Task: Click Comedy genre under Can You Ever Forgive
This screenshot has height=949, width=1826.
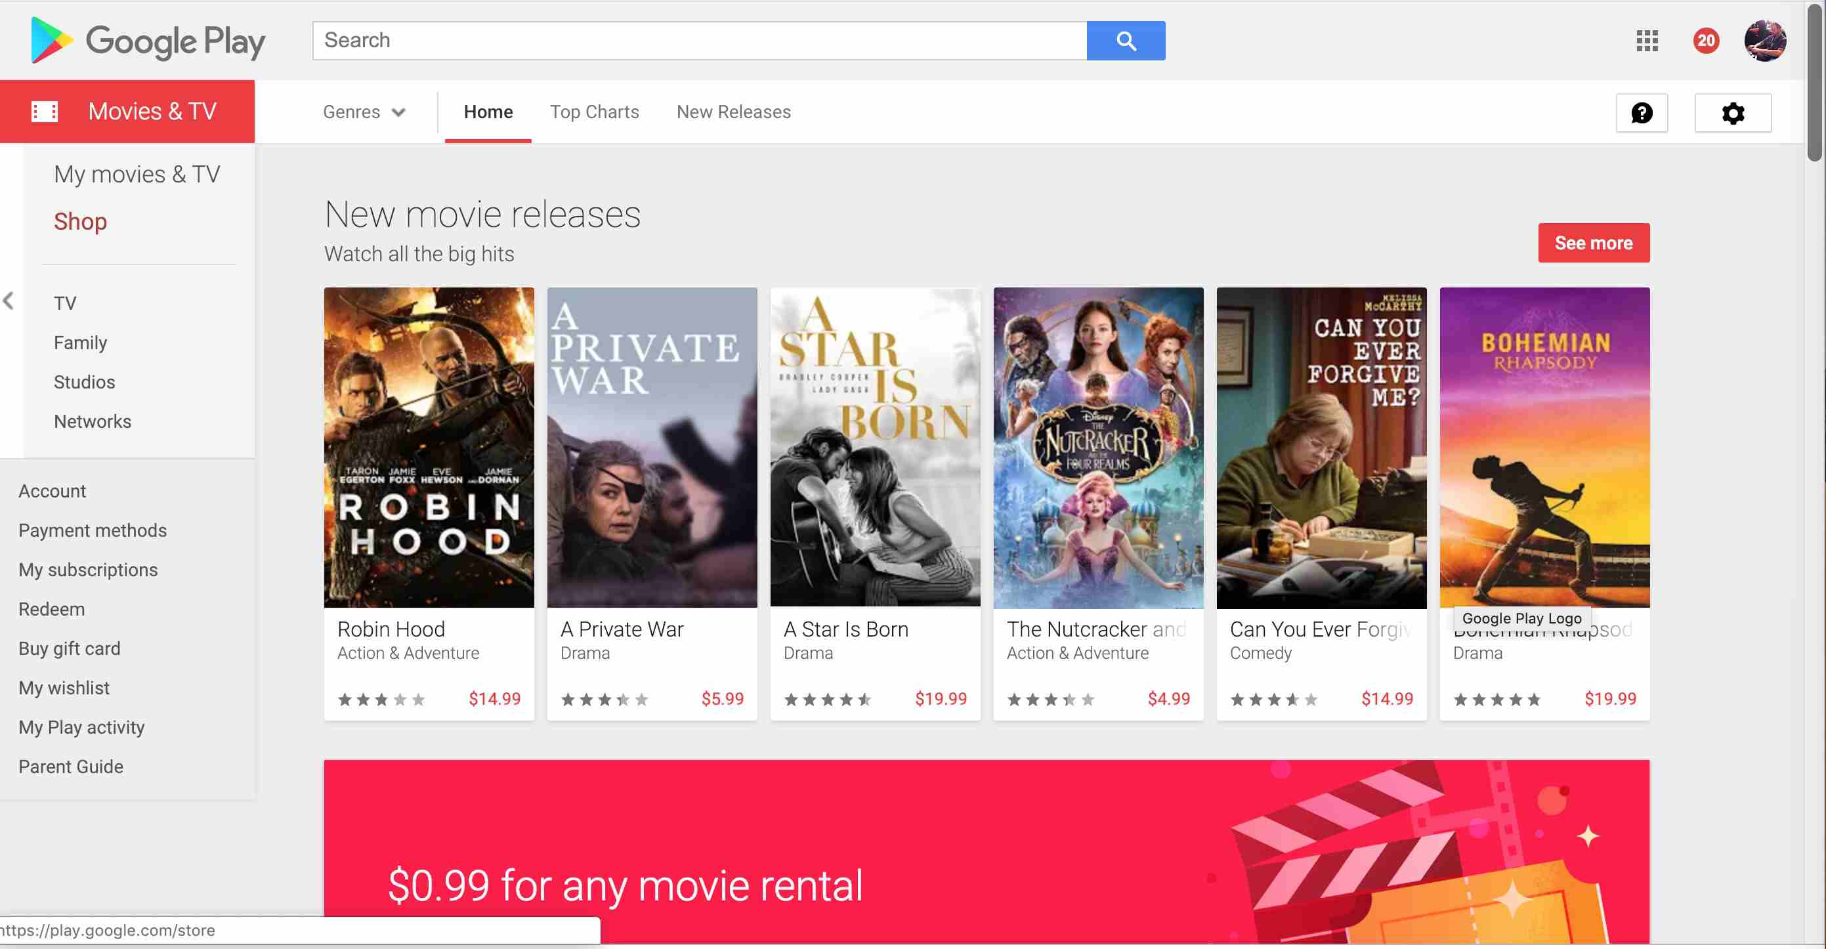Action: pyautogui.click(x=1260, y=653)
